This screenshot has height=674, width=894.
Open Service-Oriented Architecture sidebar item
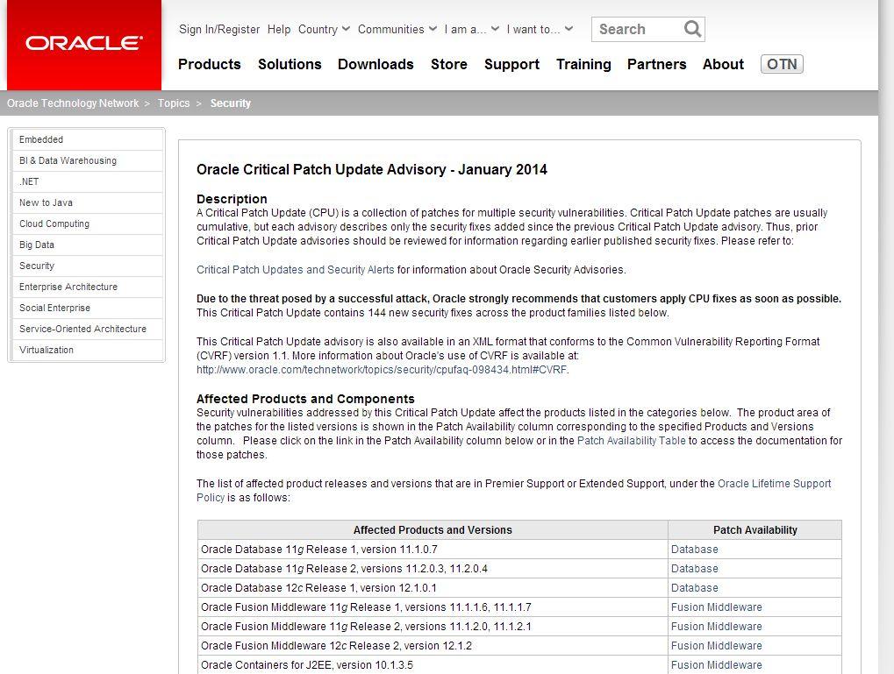coord(87,330)
